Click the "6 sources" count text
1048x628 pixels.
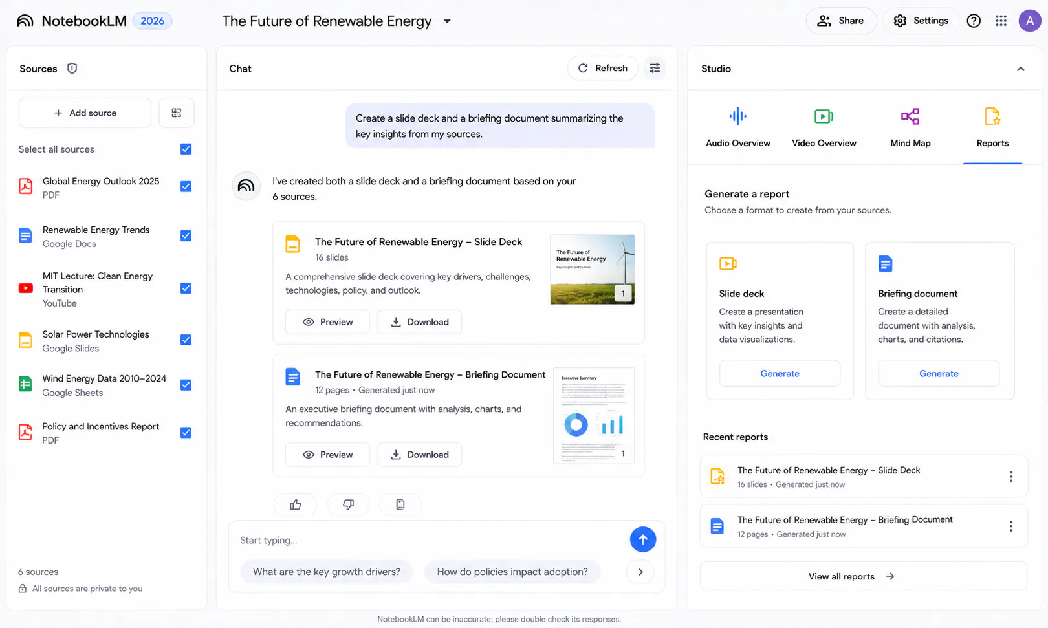click(x=38, y=572)
